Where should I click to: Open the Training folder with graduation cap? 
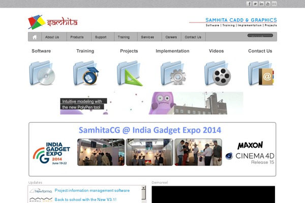[86, 73]
